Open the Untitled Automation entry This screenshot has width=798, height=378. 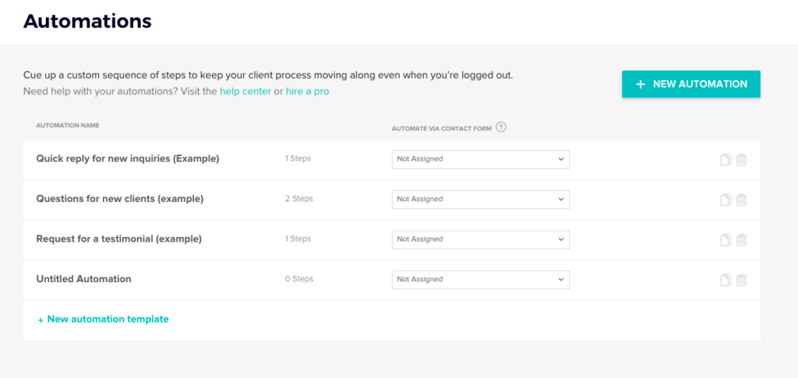tap(83, 279)
